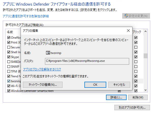The image size is (166, 113).
Task: Select the twsnmp row text in the list
Action: coord(16,81)
